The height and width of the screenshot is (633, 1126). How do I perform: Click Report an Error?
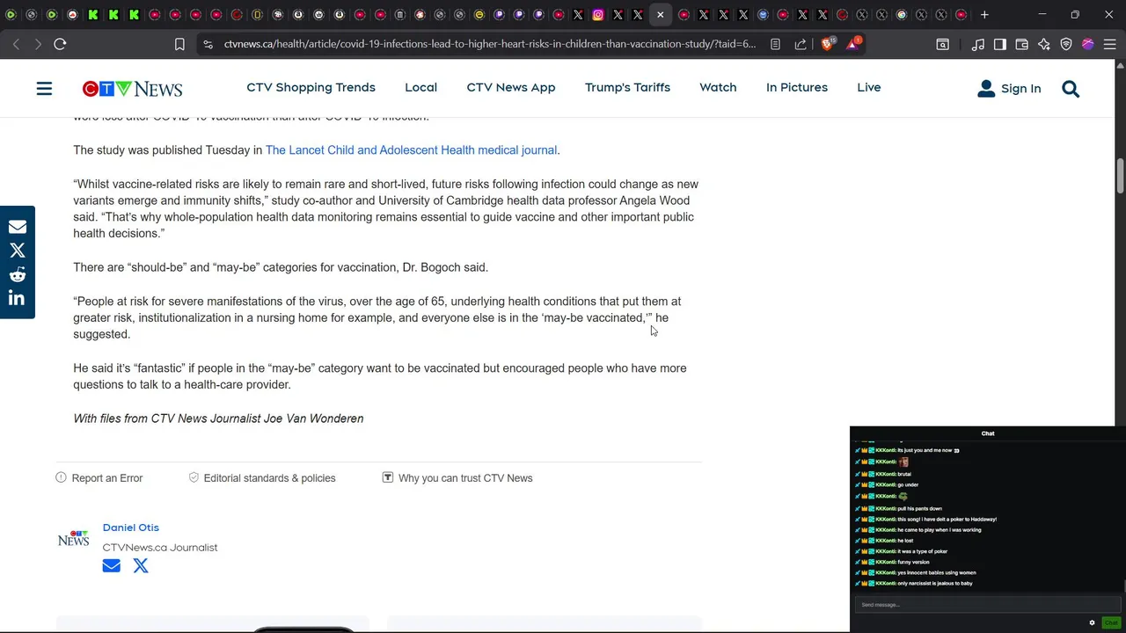point(99,478)
